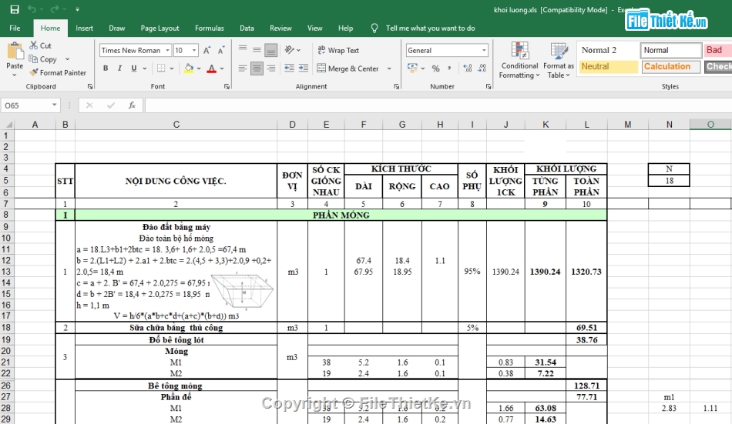Open the File tab
This screenshot has height=424, width=732.
pos(15,28)
